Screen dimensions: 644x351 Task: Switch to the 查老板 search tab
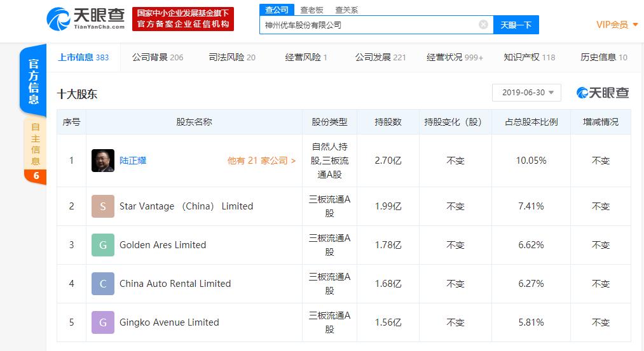[x=312, y=10]
